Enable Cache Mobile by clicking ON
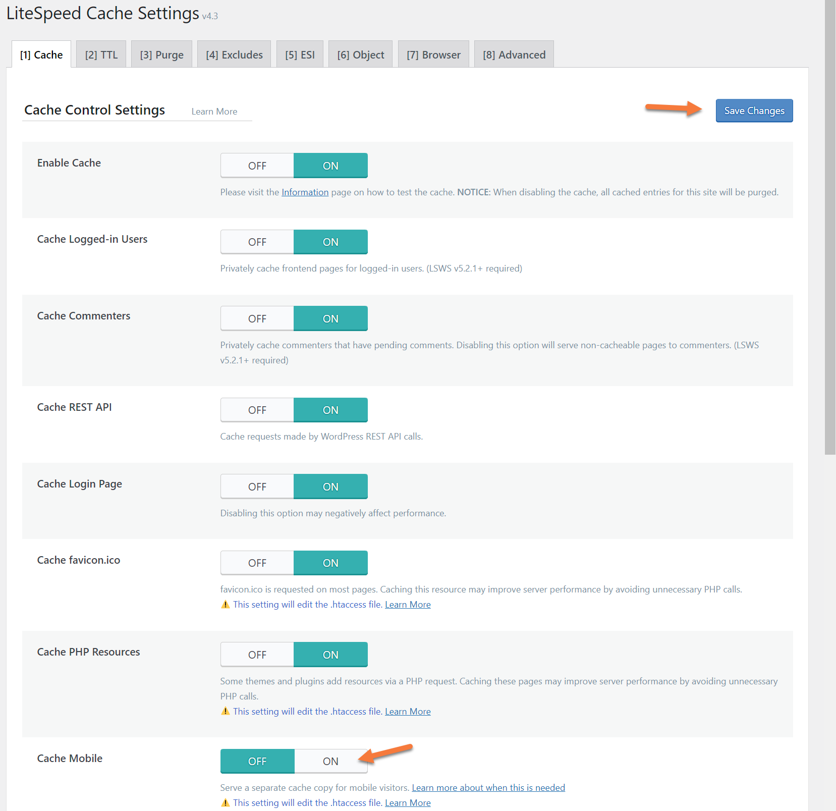Image resolution: width=836 pixels, height=811 pixels. point(330,762)
